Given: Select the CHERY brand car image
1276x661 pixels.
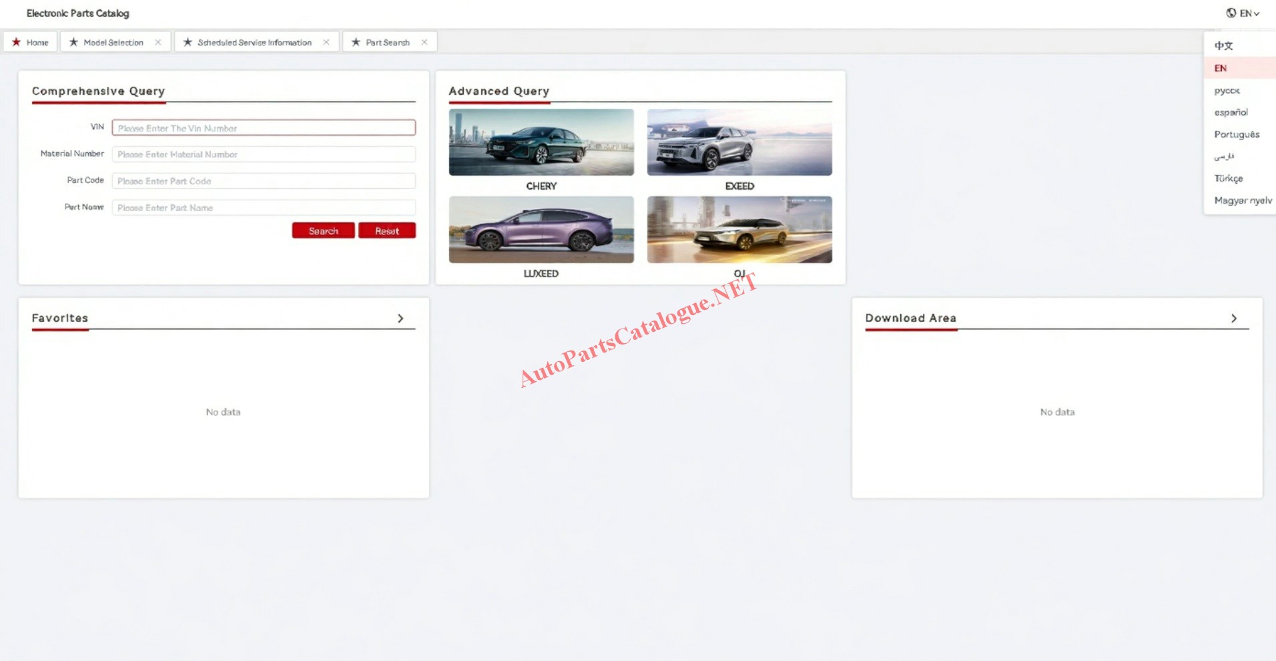Looking at the screenshot, I should pos(541,142).
